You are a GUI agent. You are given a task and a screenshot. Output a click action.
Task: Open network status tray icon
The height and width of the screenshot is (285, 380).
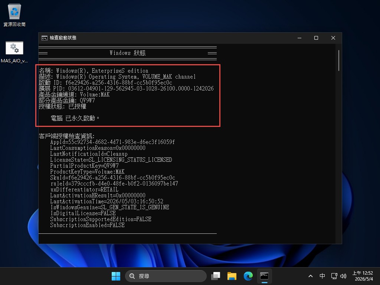point(334,276)
